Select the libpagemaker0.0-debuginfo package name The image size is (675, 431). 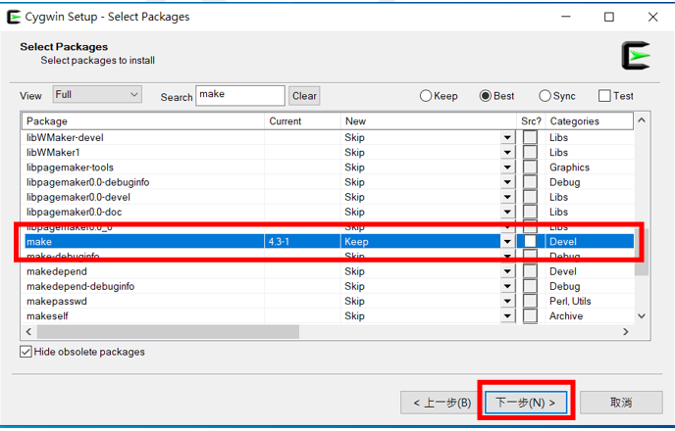point(88,182)
